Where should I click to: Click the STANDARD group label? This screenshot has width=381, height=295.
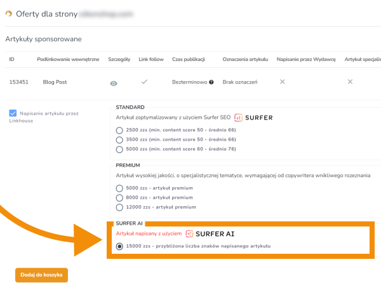pyautogui.click(x=130, y=107)
